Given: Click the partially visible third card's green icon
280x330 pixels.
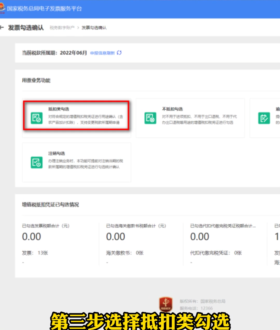Looking at the screenshot, I should coord(264,118).
